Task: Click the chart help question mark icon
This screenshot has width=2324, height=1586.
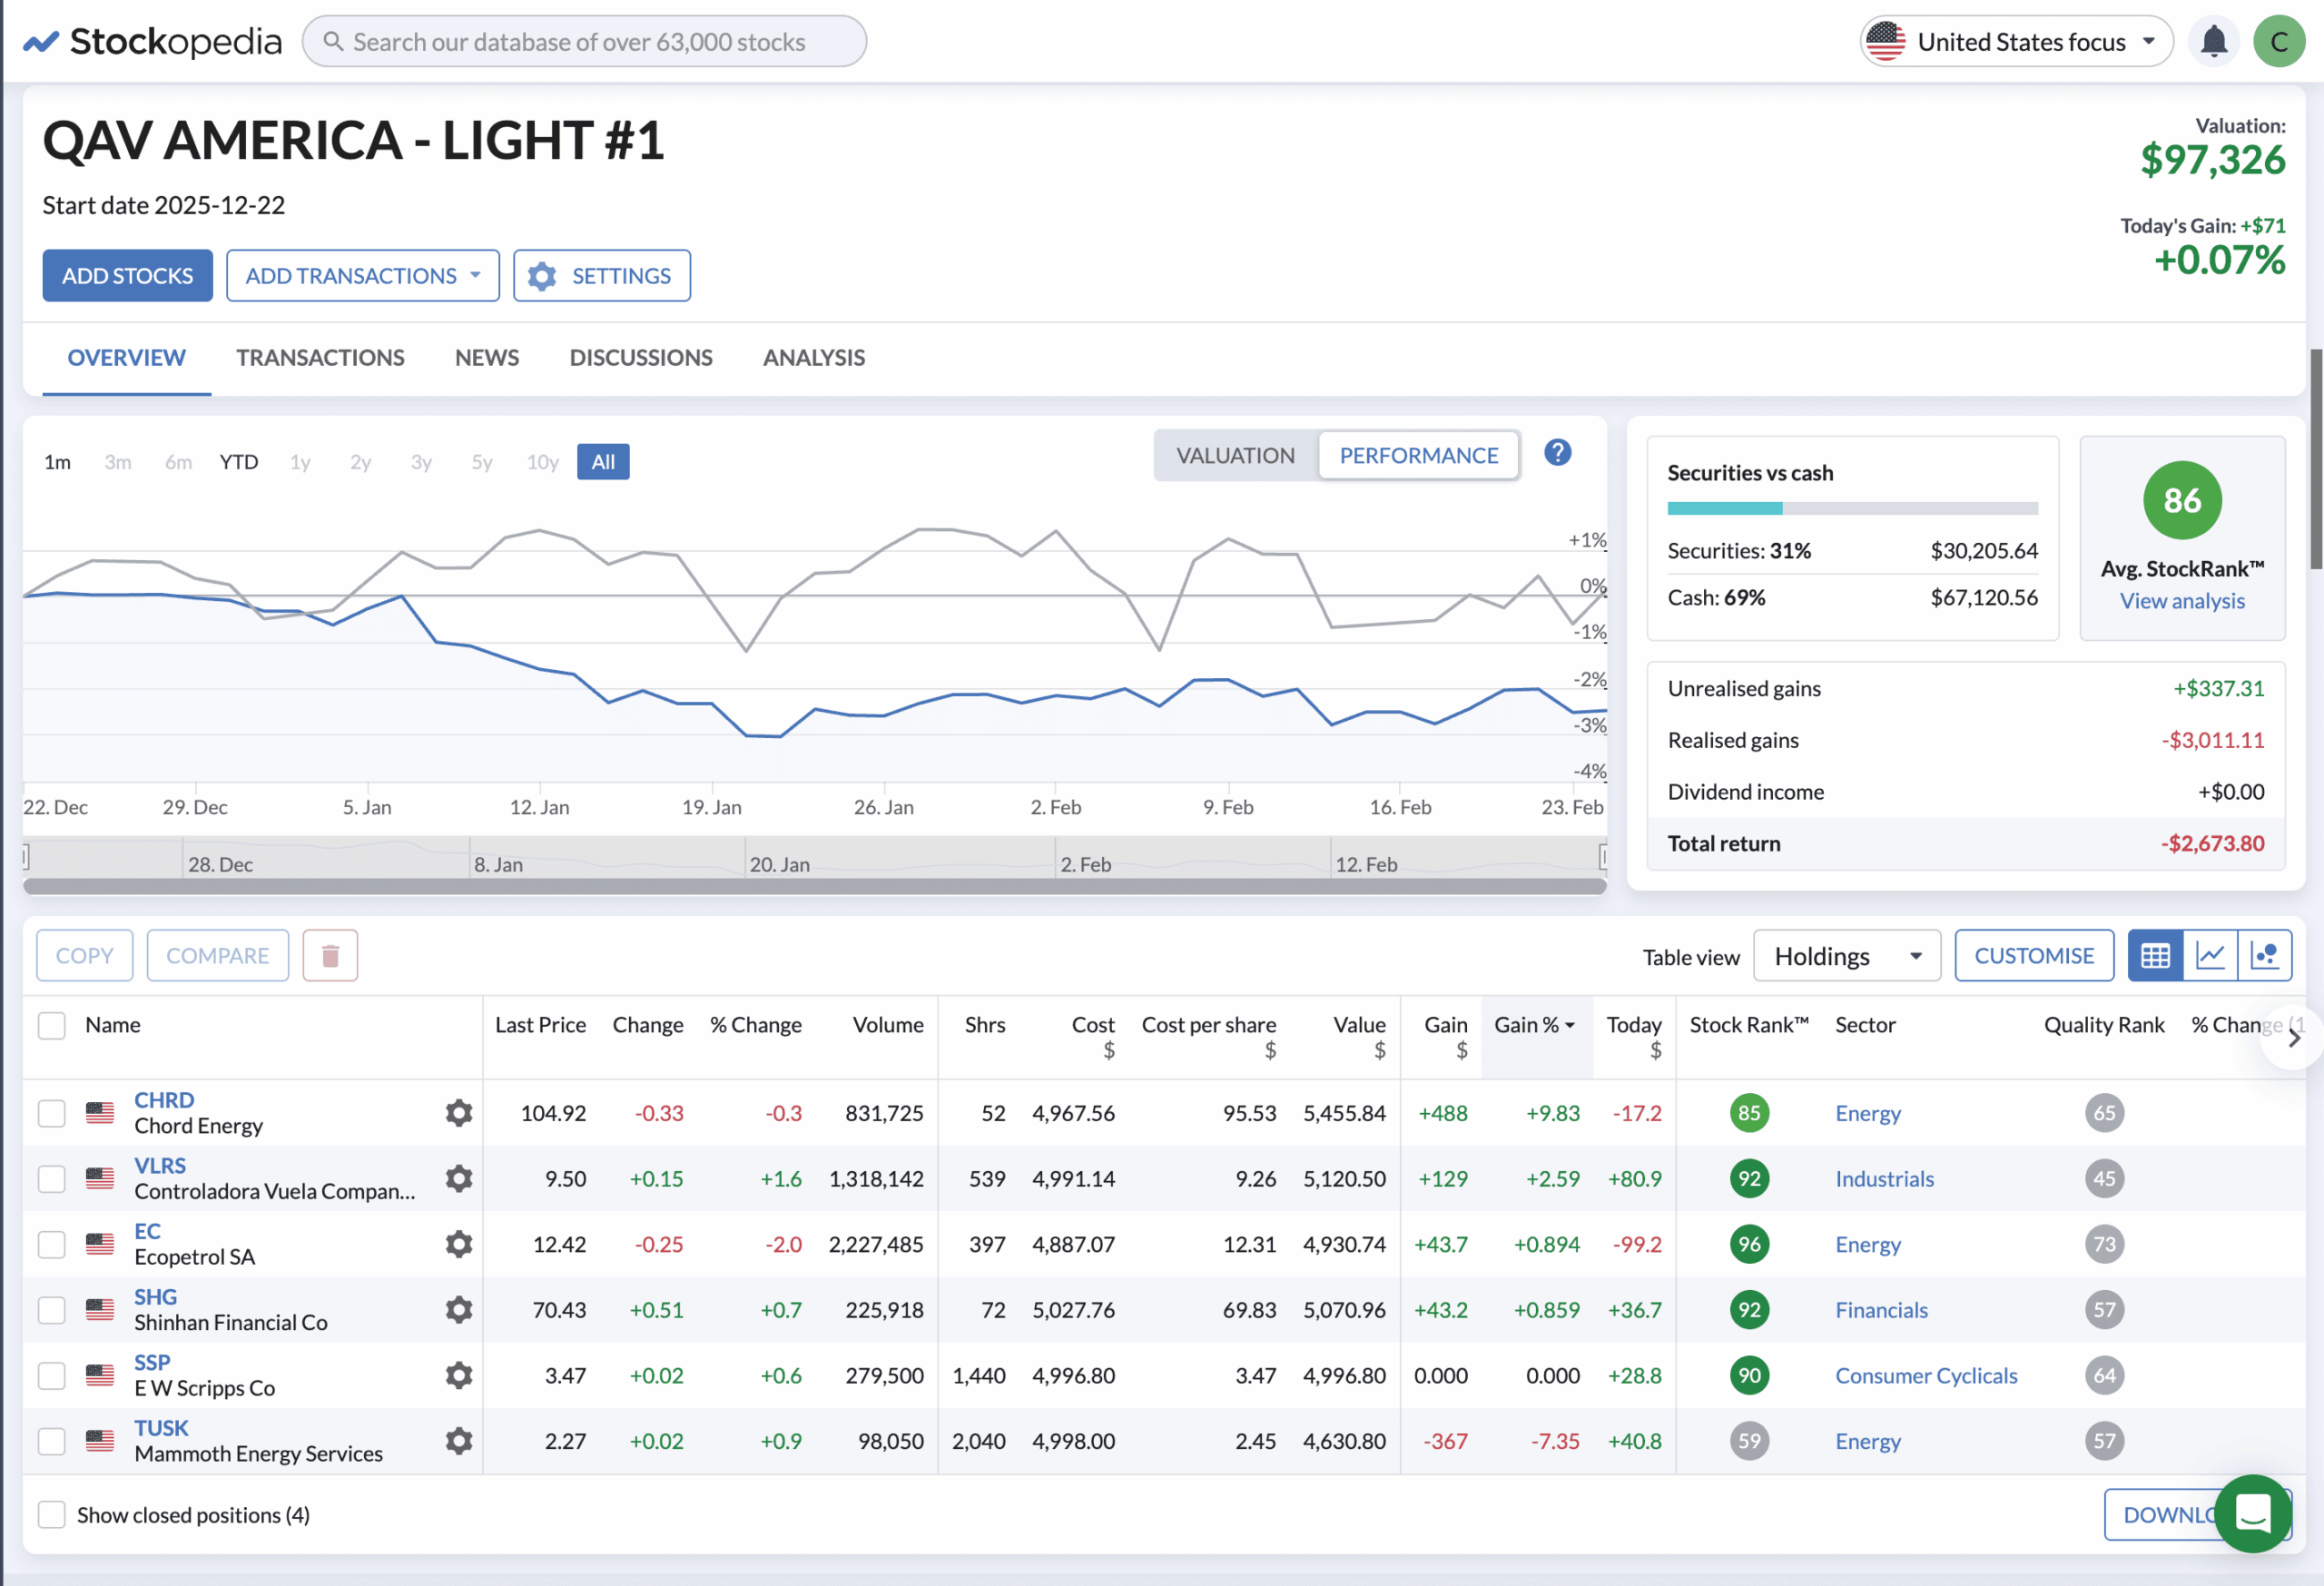Action: [x=1557, y=453]
